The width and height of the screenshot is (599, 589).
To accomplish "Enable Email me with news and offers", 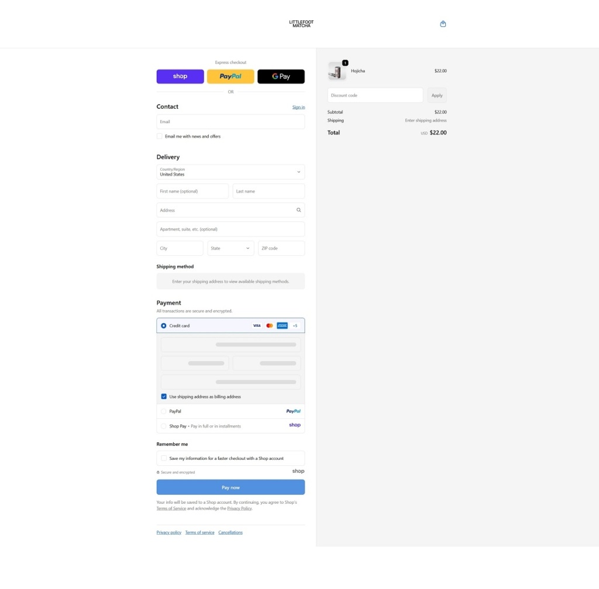I will (x=160, y=136).
